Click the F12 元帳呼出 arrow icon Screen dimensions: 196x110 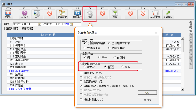[x=168, y=14]
